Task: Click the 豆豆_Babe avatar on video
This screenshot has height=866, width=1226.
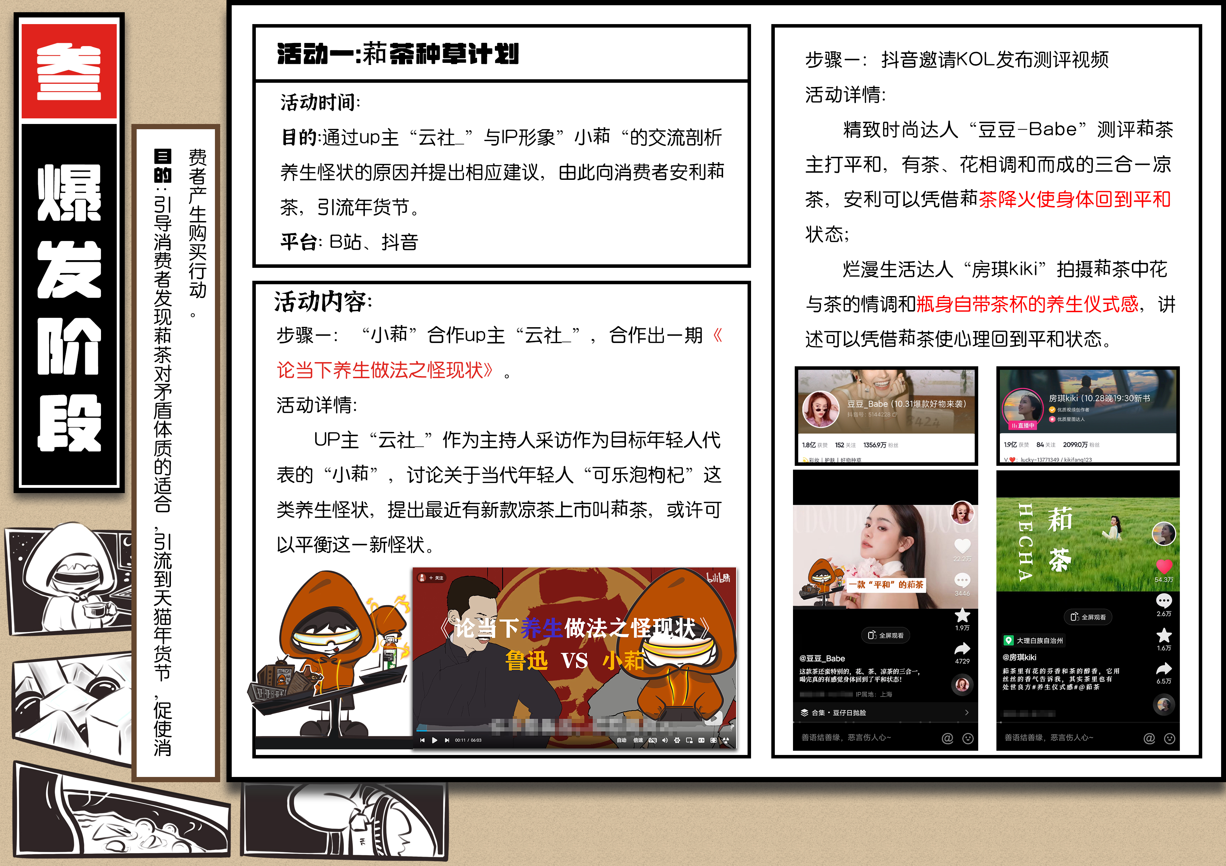Action: click(x=962, y=513)
